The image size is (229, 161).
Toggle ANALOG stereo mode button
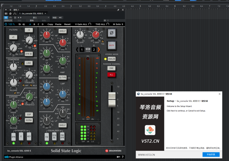112,59
